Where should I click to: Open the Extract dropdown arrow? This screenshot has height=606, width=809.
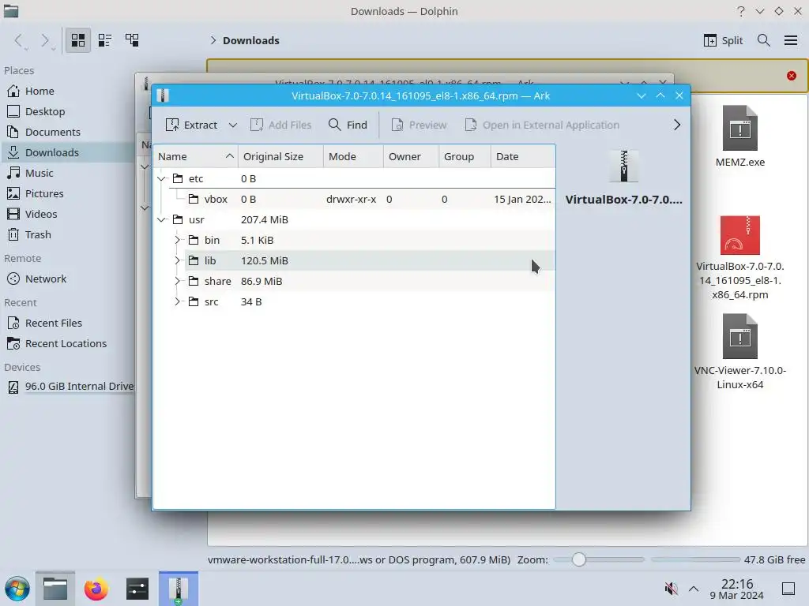point(233,125)
